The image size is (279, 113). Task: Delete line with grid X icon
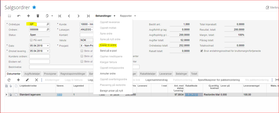pyautogui.click(x=37, y=80)
